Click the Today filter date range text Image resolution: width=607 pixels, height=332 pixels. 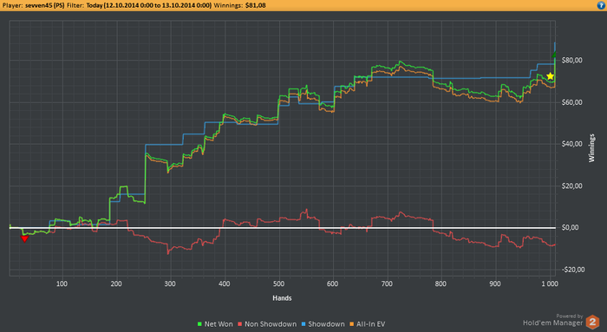click(149, 5)
